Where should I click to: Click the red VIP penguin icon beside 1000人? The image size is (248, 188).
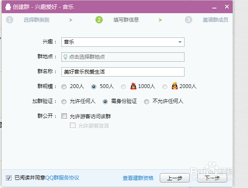tap(133, 86)
